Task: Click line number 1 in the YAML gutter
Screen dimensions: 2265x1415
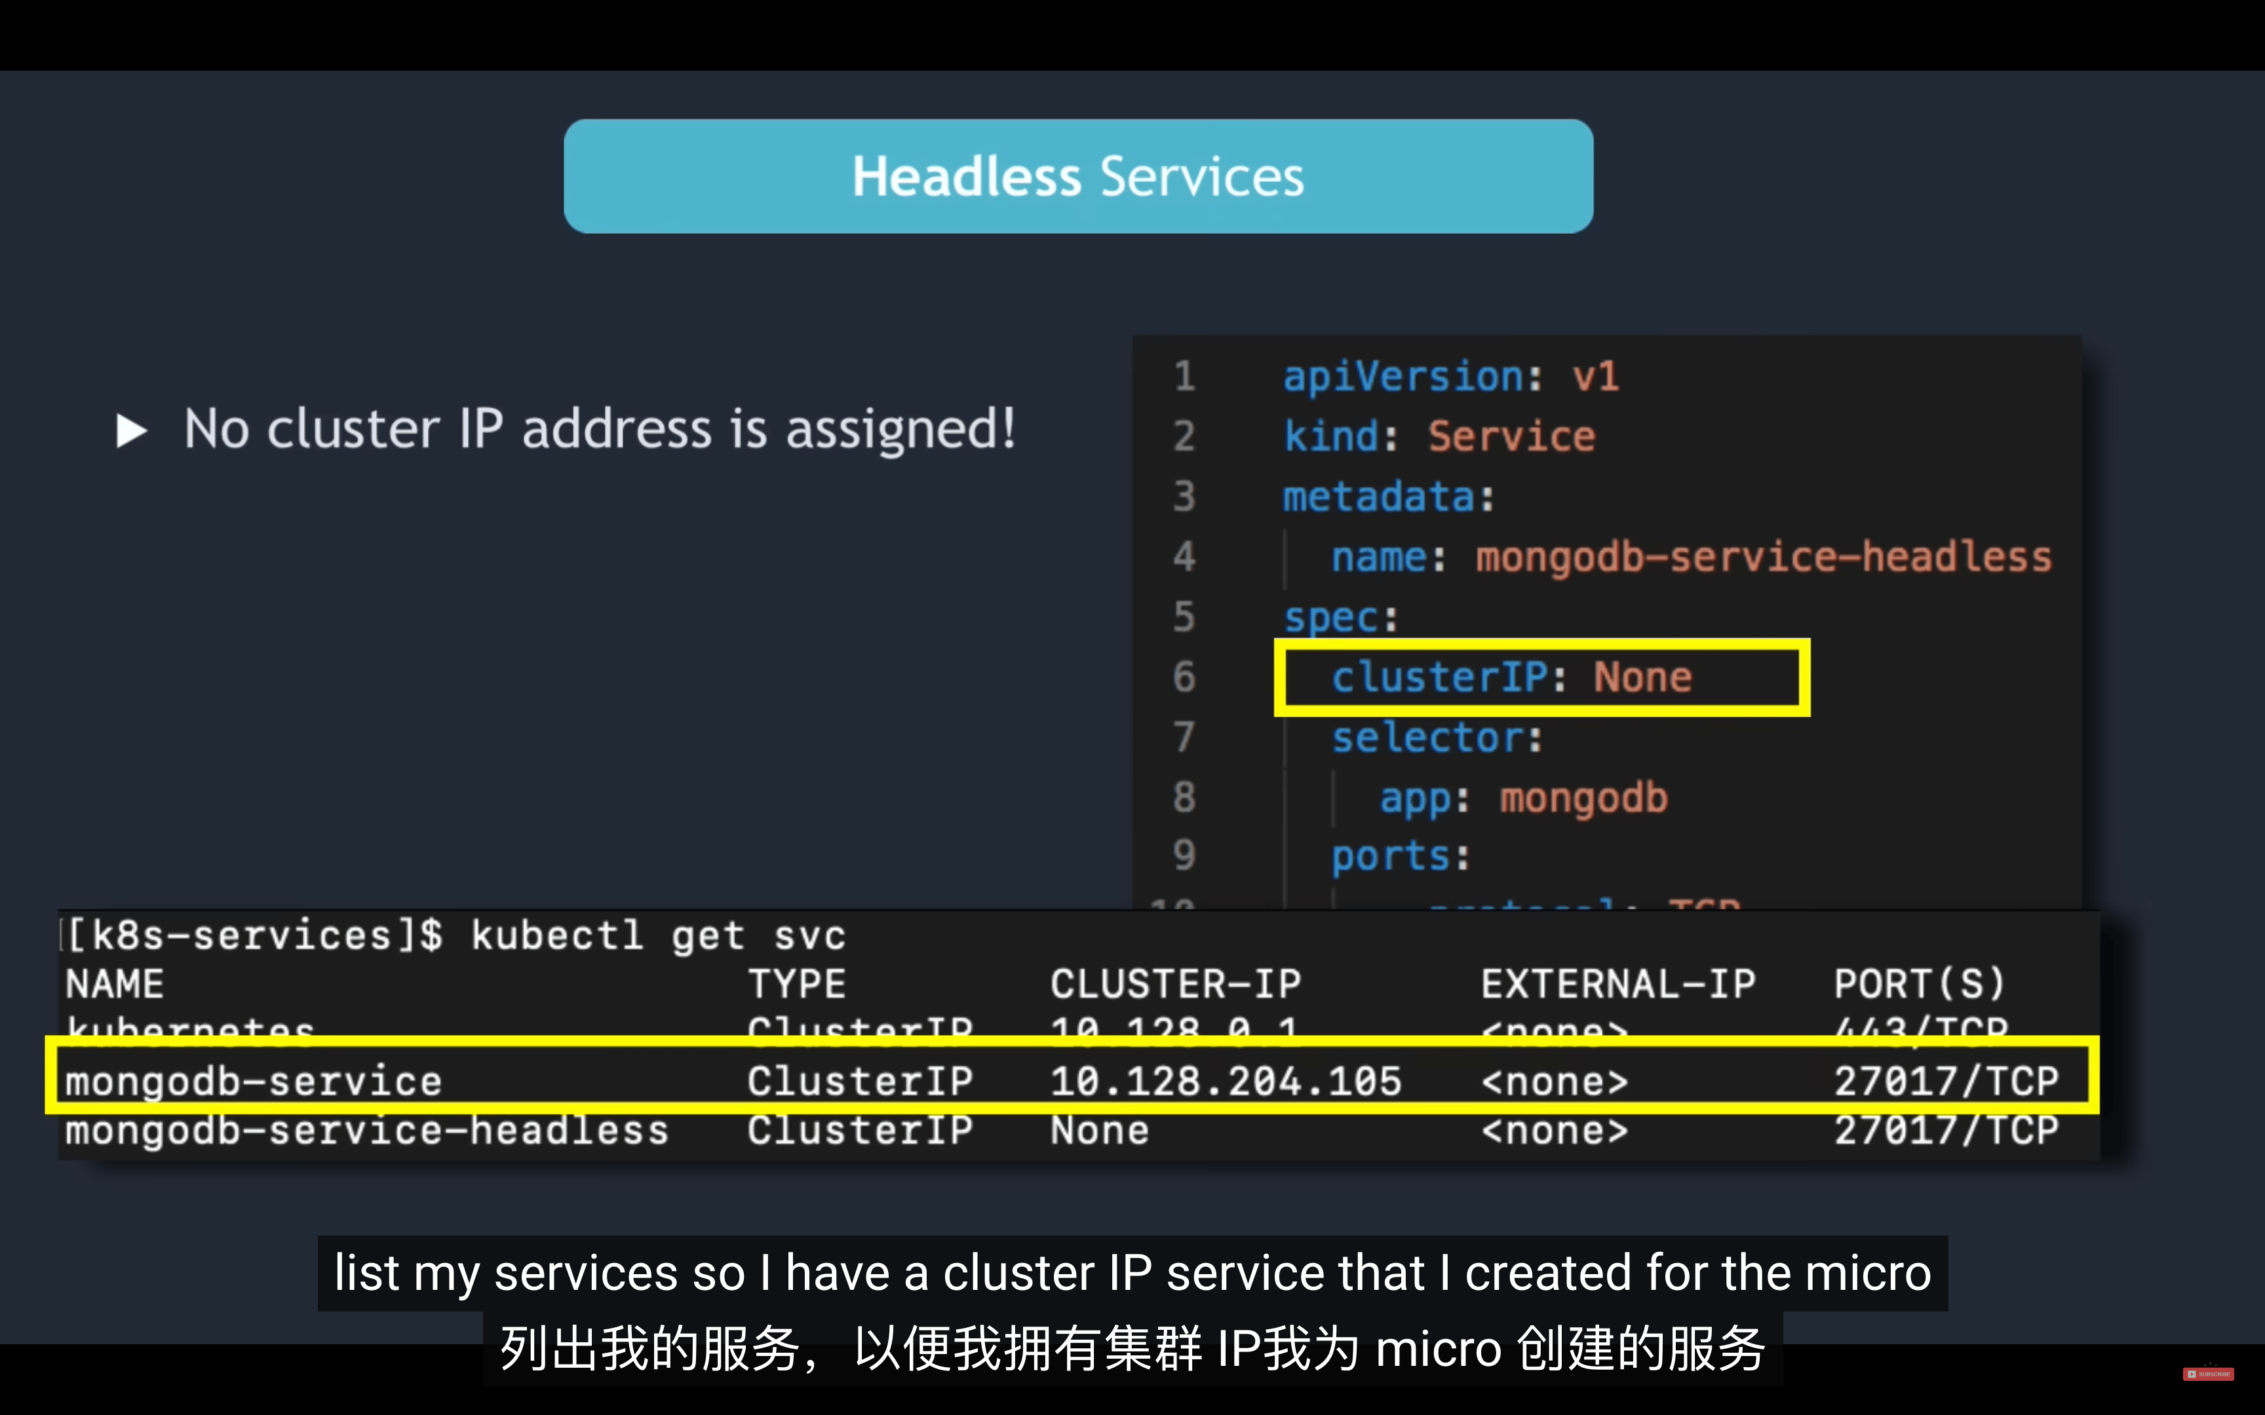Action: tap(1185, 376)
